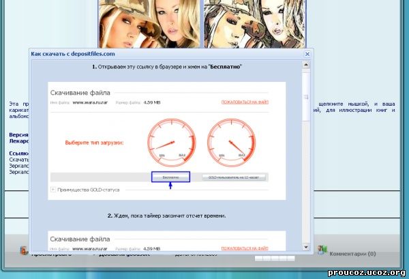Click the file name www.wara.ru.rar in step one
The height and width of the screenshot is (279, 409).
click(87, 102)
